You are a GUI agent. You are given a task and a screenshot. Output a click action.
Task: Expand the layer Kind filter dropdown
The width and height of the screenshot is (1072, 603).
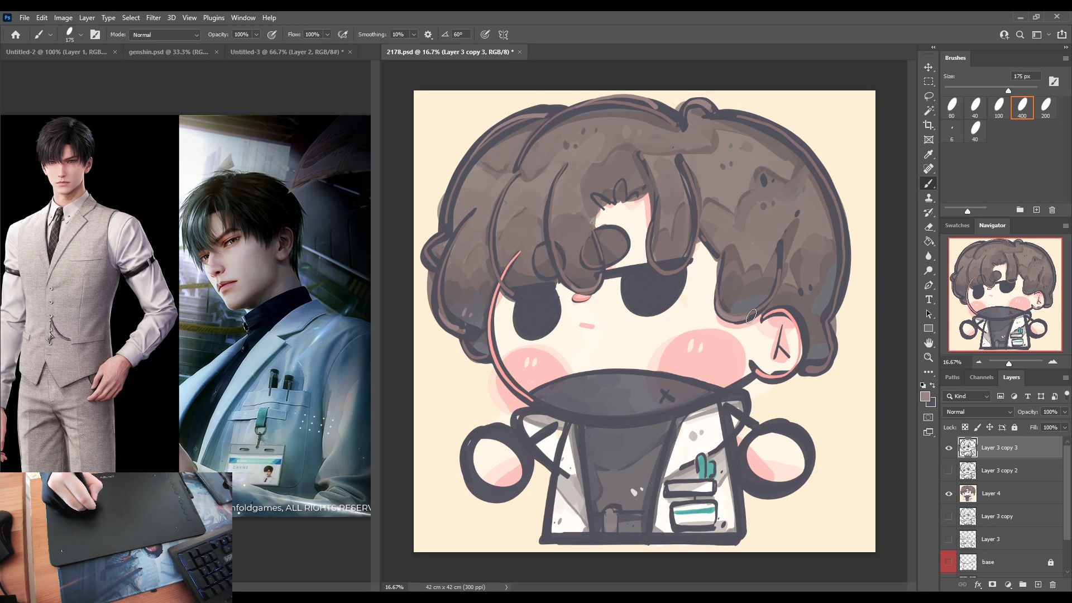(968, 396)
